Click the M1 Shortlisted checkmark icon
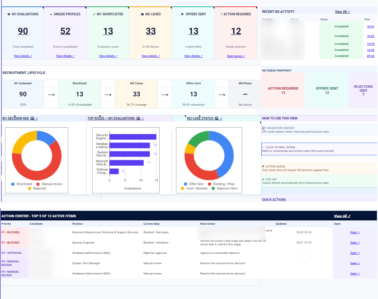 click(x=94, y=14)
